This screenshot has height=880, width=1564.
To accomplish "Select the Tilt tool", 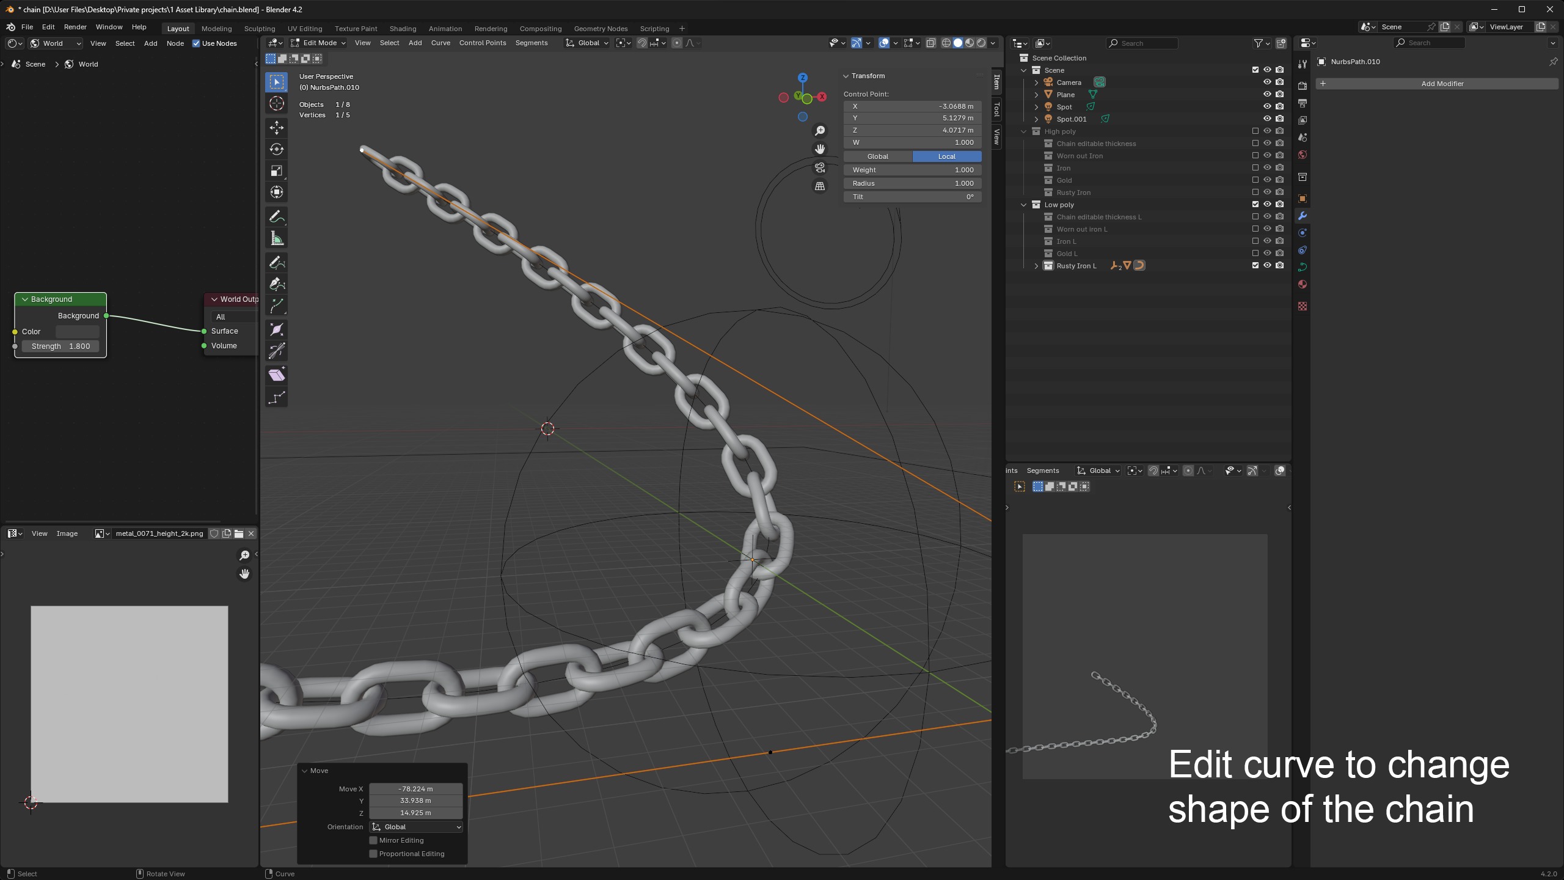I will click(276, 351).
